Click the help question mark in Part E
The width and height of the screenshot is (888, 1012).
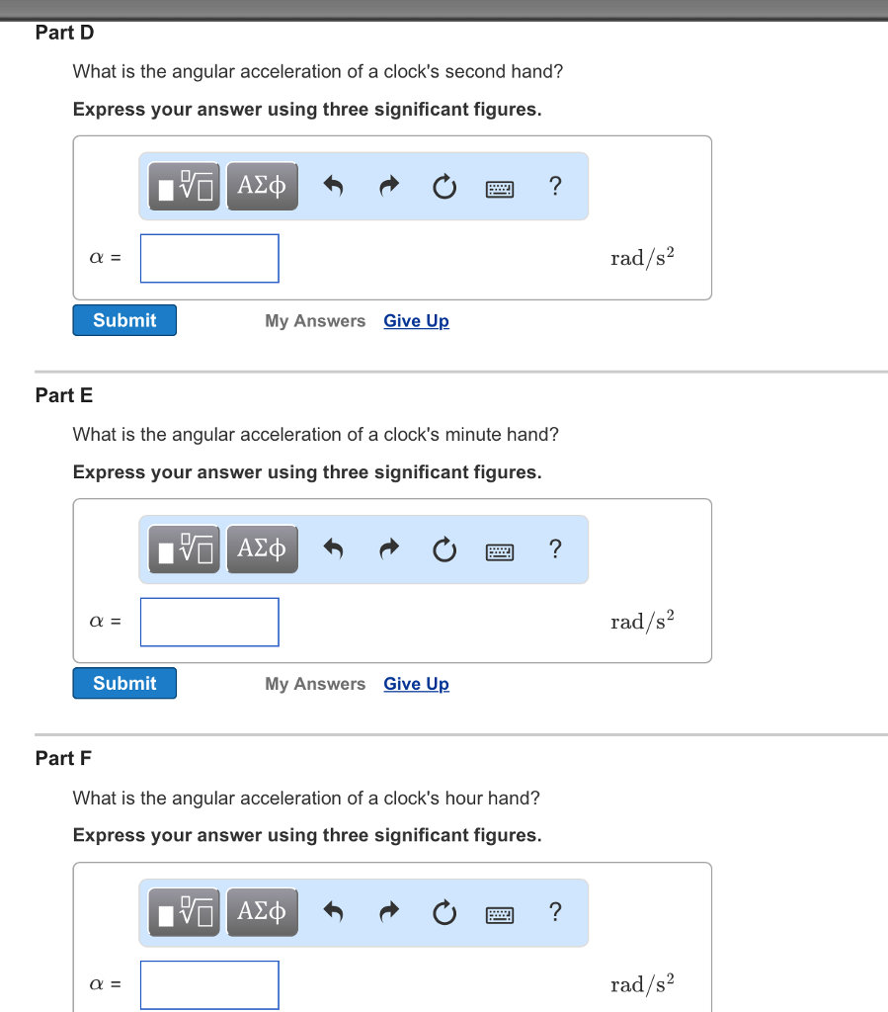(555, 548)
